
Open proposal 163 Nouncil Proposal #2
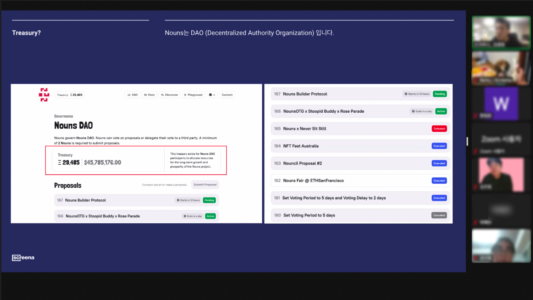pyautogui.click(x=360, y=163)
